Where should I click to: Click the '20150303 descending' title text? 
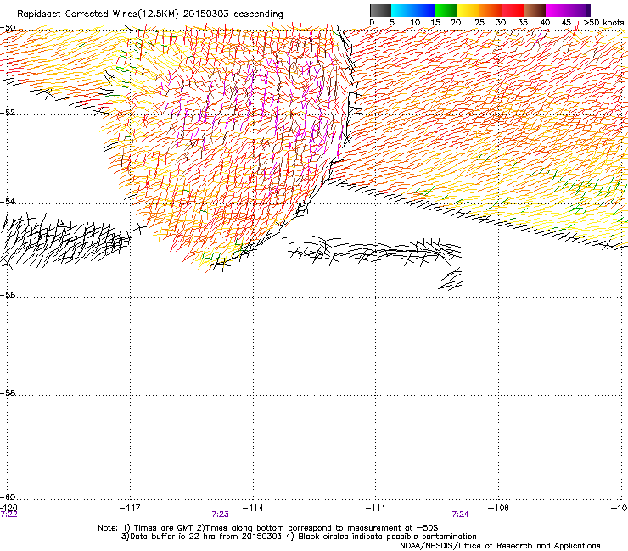tap(233, 14)
